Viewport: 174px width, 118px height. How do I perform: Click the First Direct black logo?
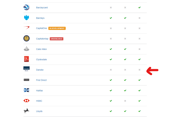(x=26, y=80)
